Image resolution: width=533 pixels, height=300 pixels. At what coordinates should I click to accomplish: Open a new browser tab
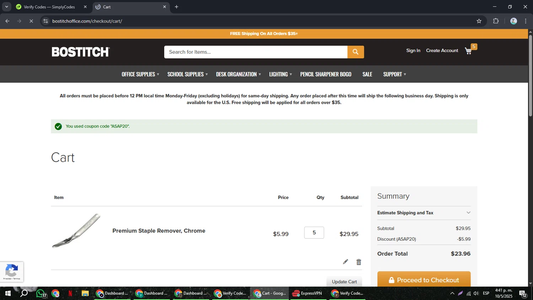(177, 7)
